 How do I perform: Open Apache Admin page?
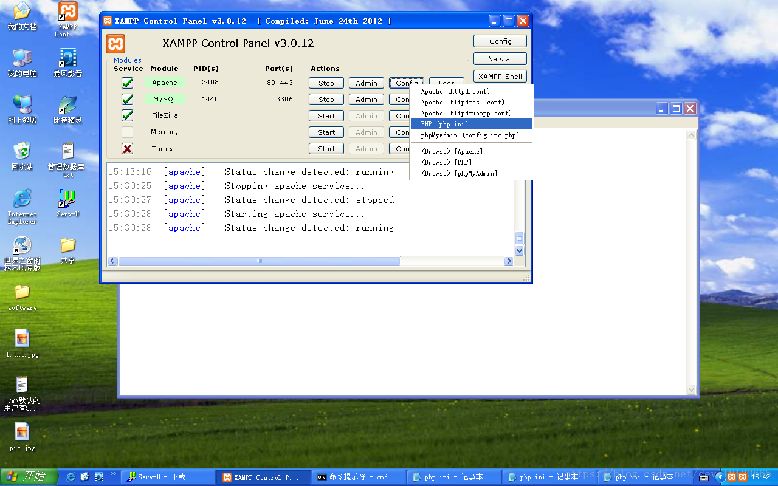tap(367, 83)
